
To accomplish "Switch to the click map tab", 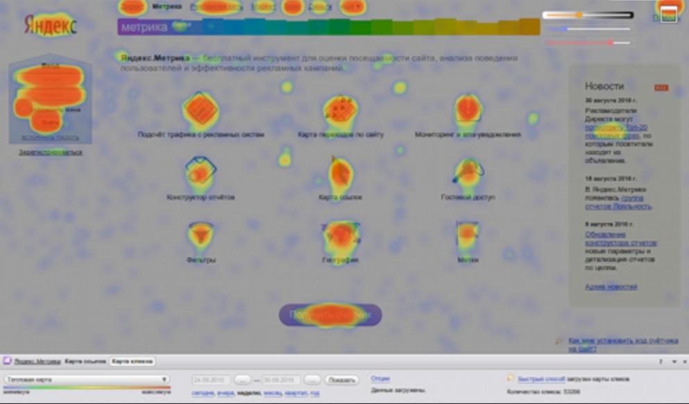I will [x=132, y=361].
